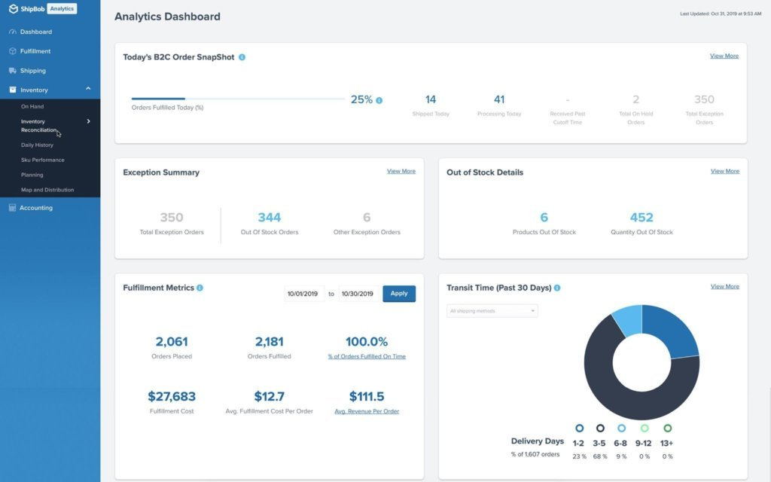Open Accounting via its calculator icon
The width and height of the screenshot is (771, 482).
(13, 208)
